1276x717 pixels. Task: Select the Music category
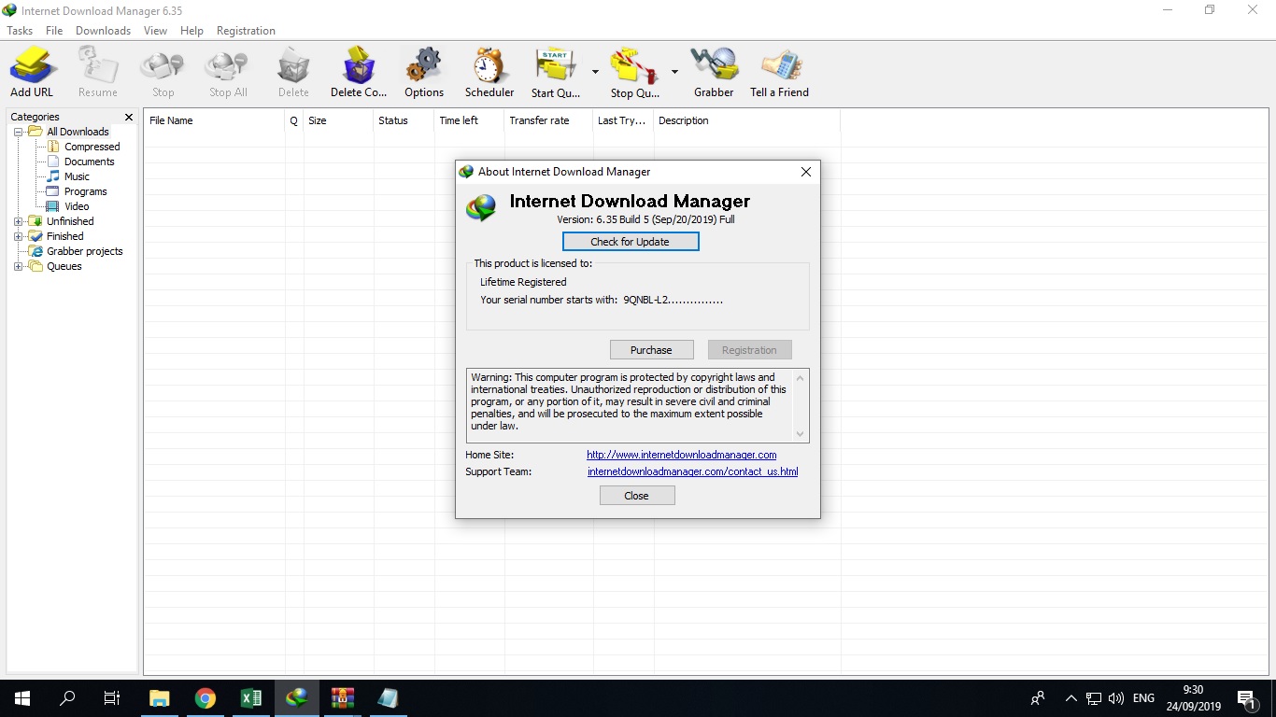tap(77, 176)
